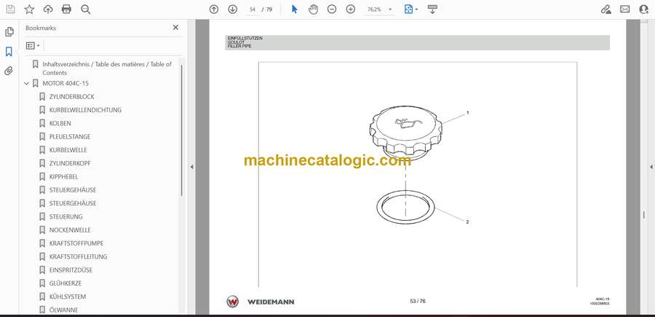Open the KURBELWELLE bookmark
Screen dimensions: 655x317
[67, 150]
